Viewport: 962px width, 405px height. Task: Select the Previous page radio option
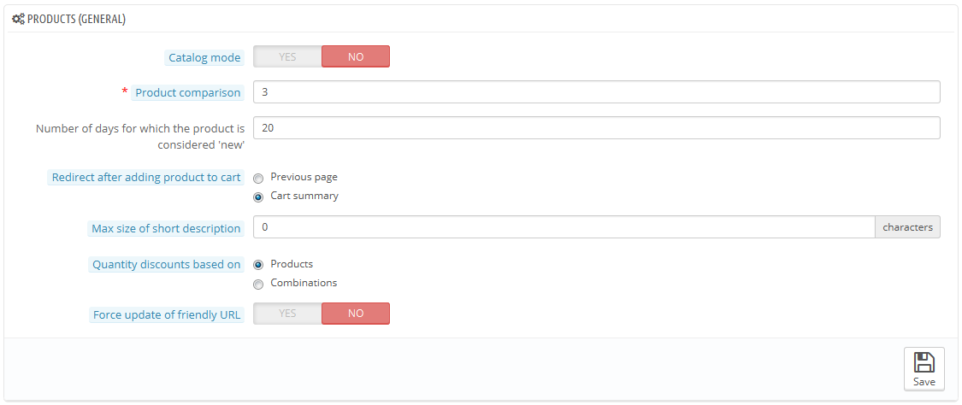pos(258,178)
